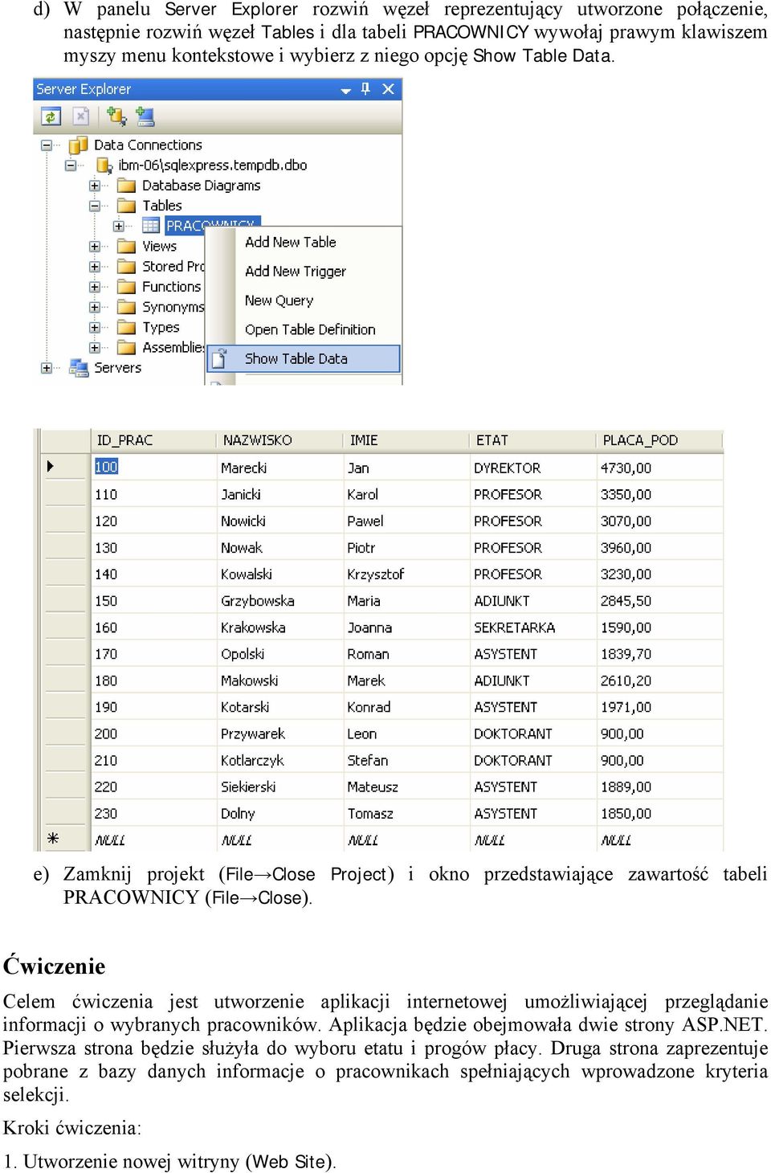Viewport: 771px width, 1173px height.
Task: Click the Tables folder icon
Action: [126, 206]
